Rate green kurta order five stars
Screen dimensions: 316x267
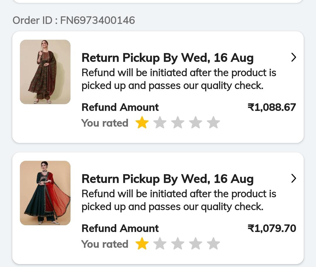coord(213,123)
